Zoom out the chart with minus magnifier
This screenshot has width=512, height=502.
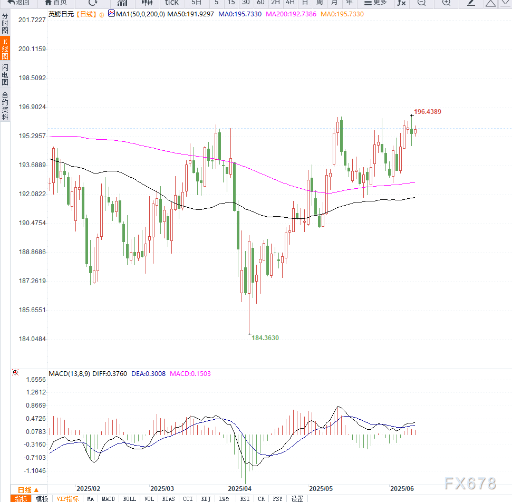tap(421, 3)
